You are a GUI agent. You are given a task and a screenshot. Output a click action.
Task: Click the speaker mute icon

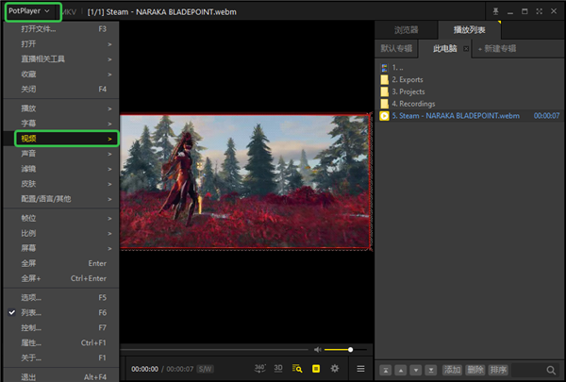point(317,349)
